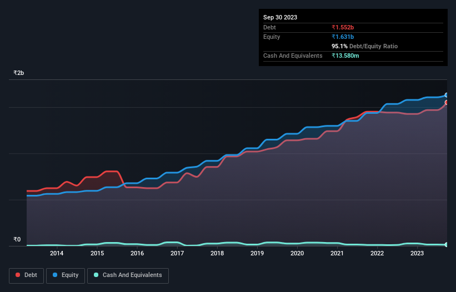Click the 2015 x-axis label
Image resolution: width=456 pixels, height=292 pixels.
tap(97, 253)
